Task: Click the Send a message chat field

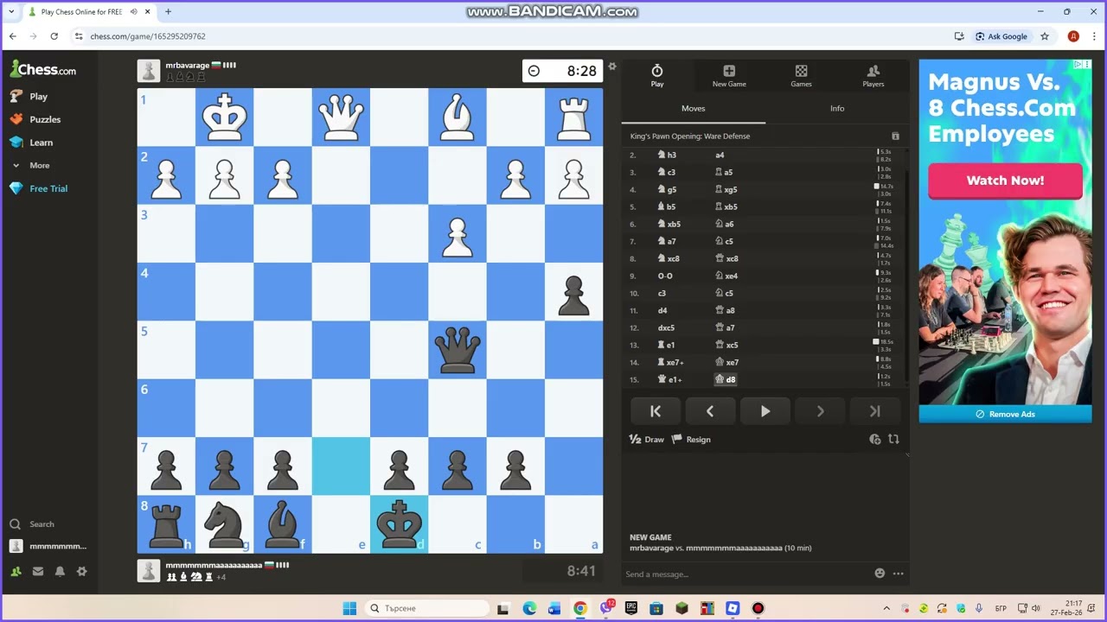Action: pyautogui.click(x=747, y=574)
